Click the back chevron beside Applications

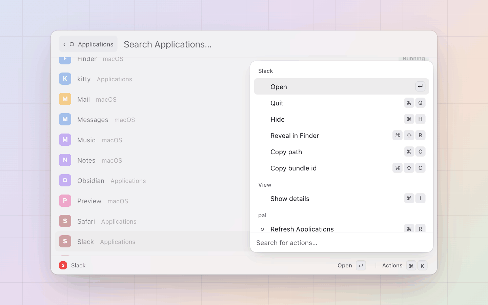pos(64,44)
